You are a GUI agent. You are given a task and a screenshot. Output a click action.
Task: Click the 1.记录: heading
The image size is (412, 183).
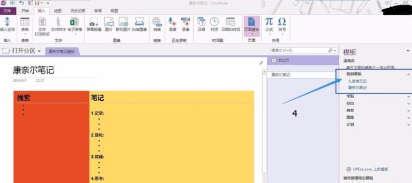97,113
